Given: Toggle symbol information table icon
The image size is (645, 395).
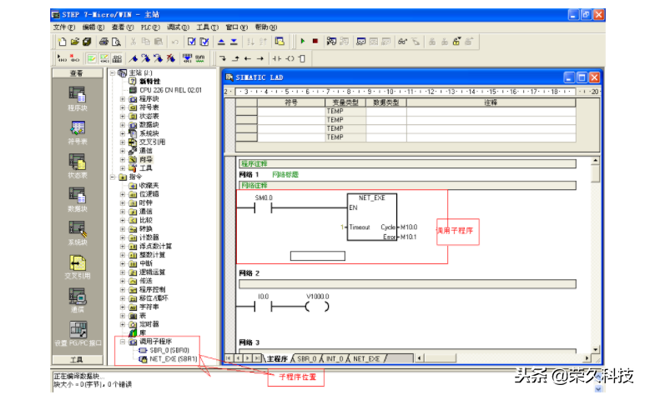Looking at the screenshot, I should tap(117, 58).
